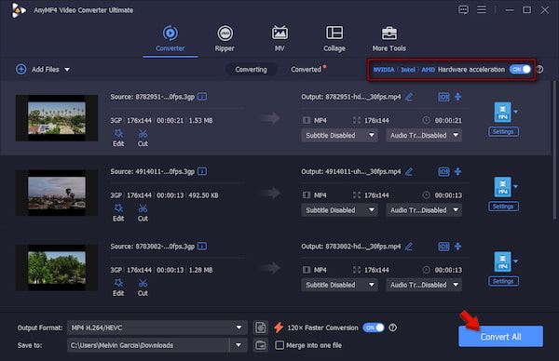Show the Converted files list
The height and width of the screenshot is (361, 559).
[x=307, y=70]
